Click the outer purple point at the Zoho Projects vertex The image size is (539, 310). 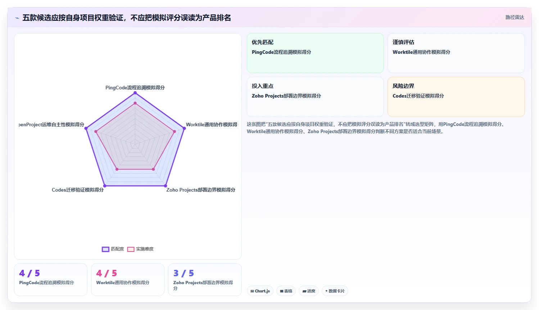[166, 186]
